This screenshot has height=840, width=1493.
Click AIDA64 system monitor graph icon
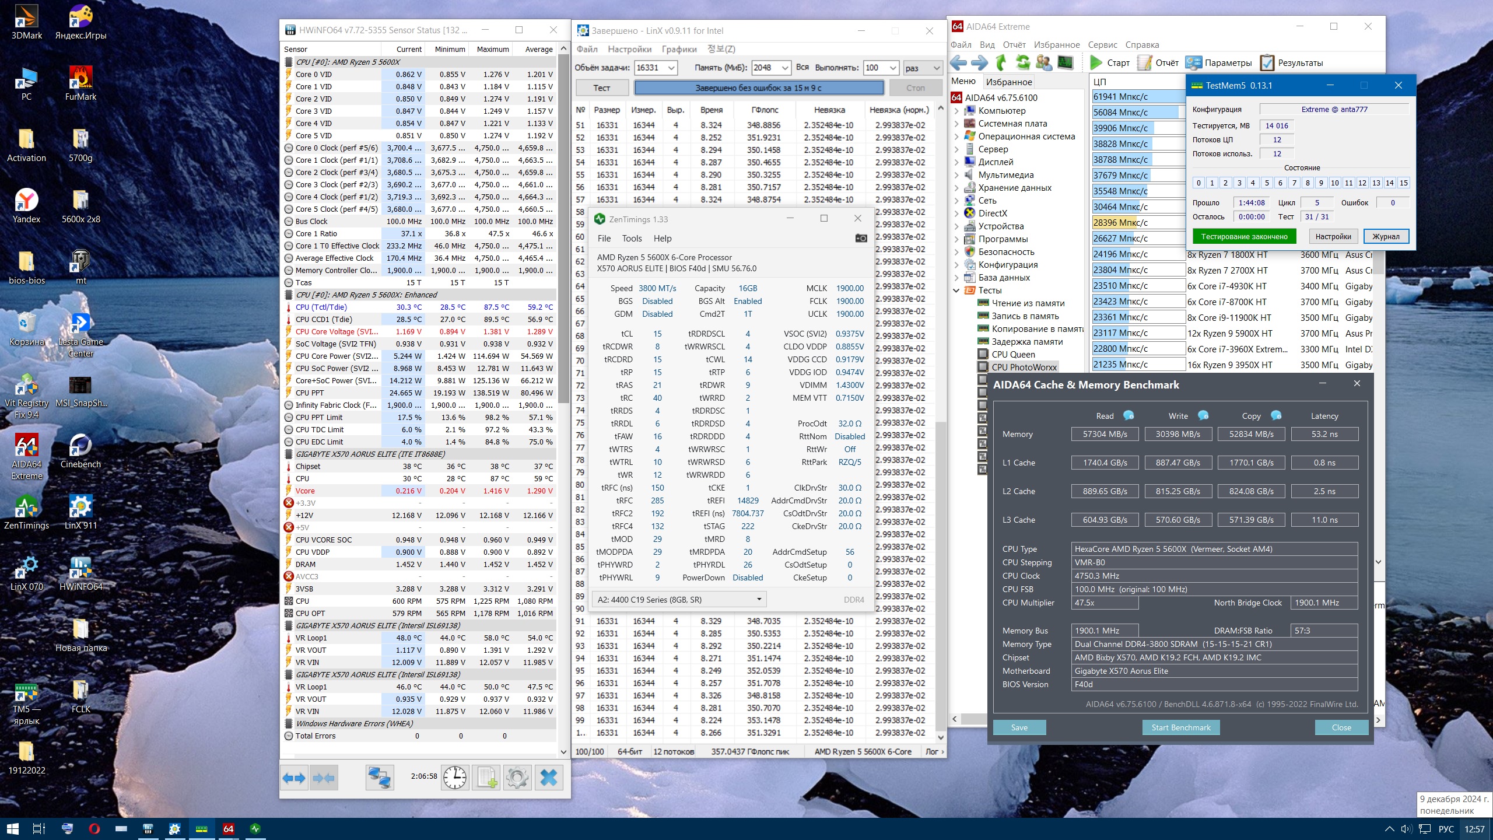pos(1065,62)
